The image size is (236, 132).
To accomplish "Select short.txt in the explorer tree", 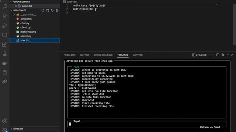I will click(34, 40).
